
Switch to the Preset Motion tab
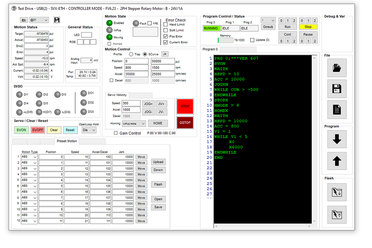coord(67,141)
